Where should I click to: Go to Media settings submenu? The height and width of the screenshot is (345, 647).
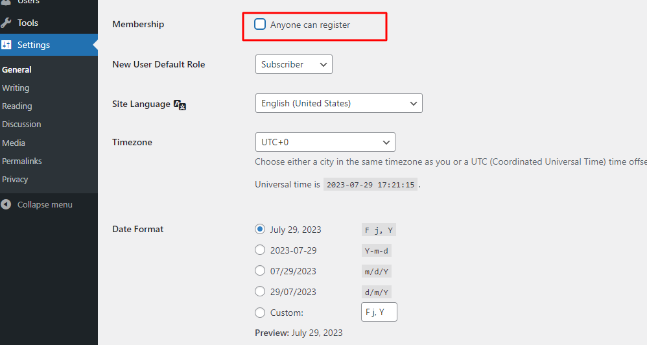coord(14,143)
